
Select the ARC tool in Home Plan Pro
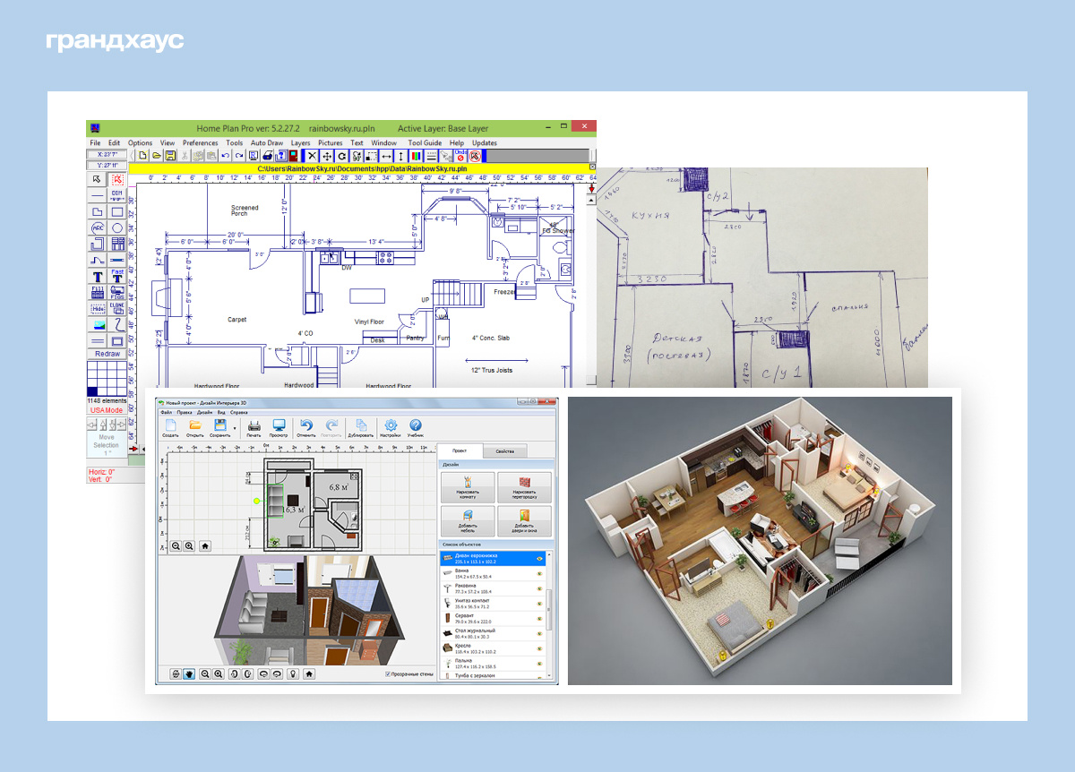click(x=98, y=227)
